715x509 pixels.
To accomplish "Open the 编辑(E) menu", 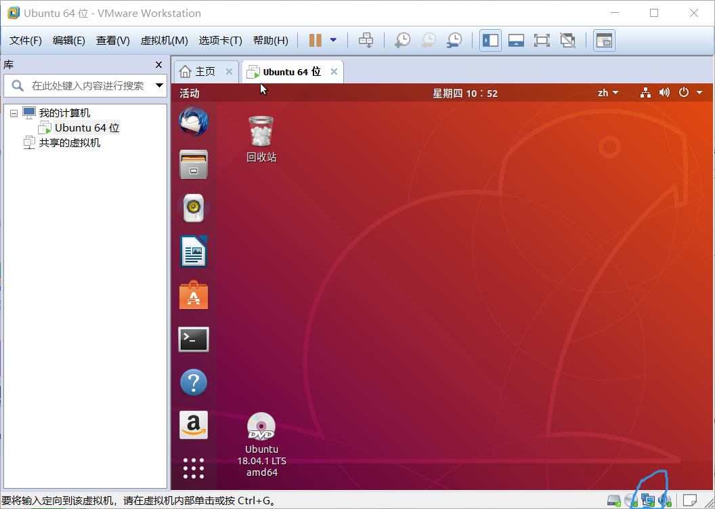I will [69, 41].
